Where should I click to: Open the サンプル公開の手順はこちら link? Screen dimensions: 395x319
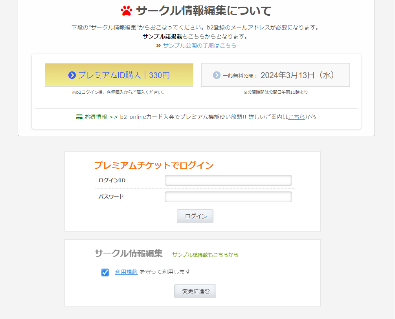[x=200, y=46]
